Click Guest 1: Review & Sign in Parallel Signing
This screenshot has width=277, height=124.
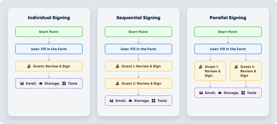point(210,71)
